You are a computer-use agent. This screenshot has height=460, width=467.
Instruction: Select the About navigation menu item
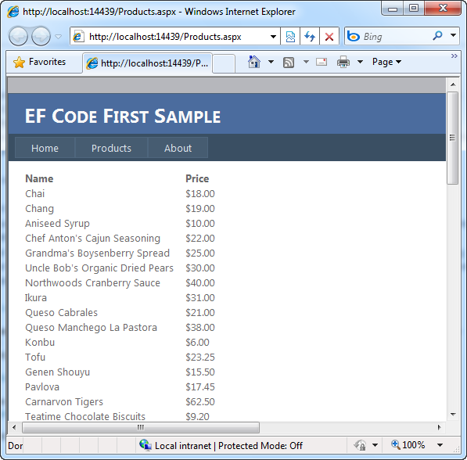[x=178, y=148]
